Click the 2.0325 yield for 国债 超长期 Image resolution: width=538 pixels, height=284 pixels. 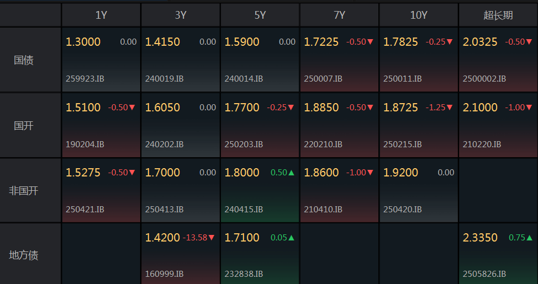[480, 42]
